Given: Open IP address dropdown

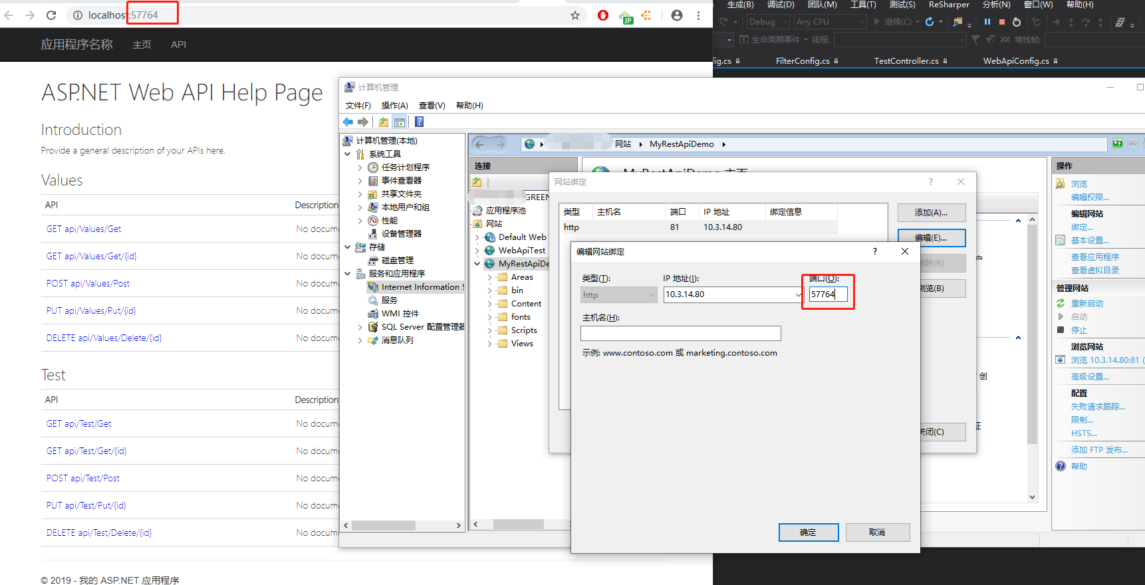Looking at the screenshot, I should point(798,294).
